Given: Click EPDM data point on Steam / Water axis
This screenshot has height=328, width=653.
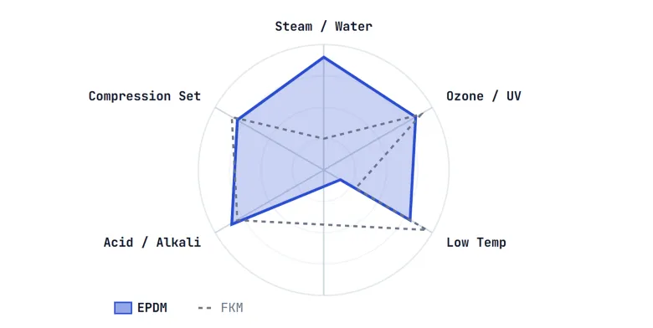Looking at the screenshot, I should [x=324, y=57].
